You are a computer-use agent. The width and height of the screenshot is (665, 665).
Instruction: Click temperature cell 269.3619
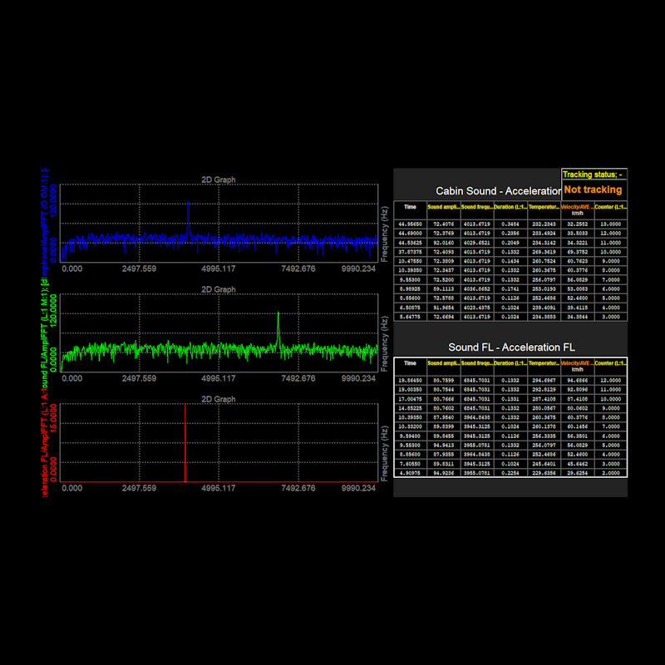click(544, 252)
